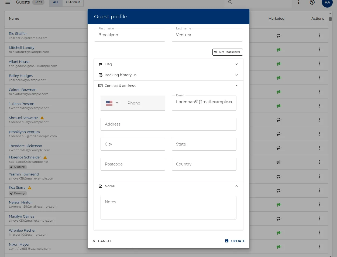Toggle marketed megaphone for Yasmin Townsend
The width and height of the screenshot is (337, 257).
pos(279,176)
